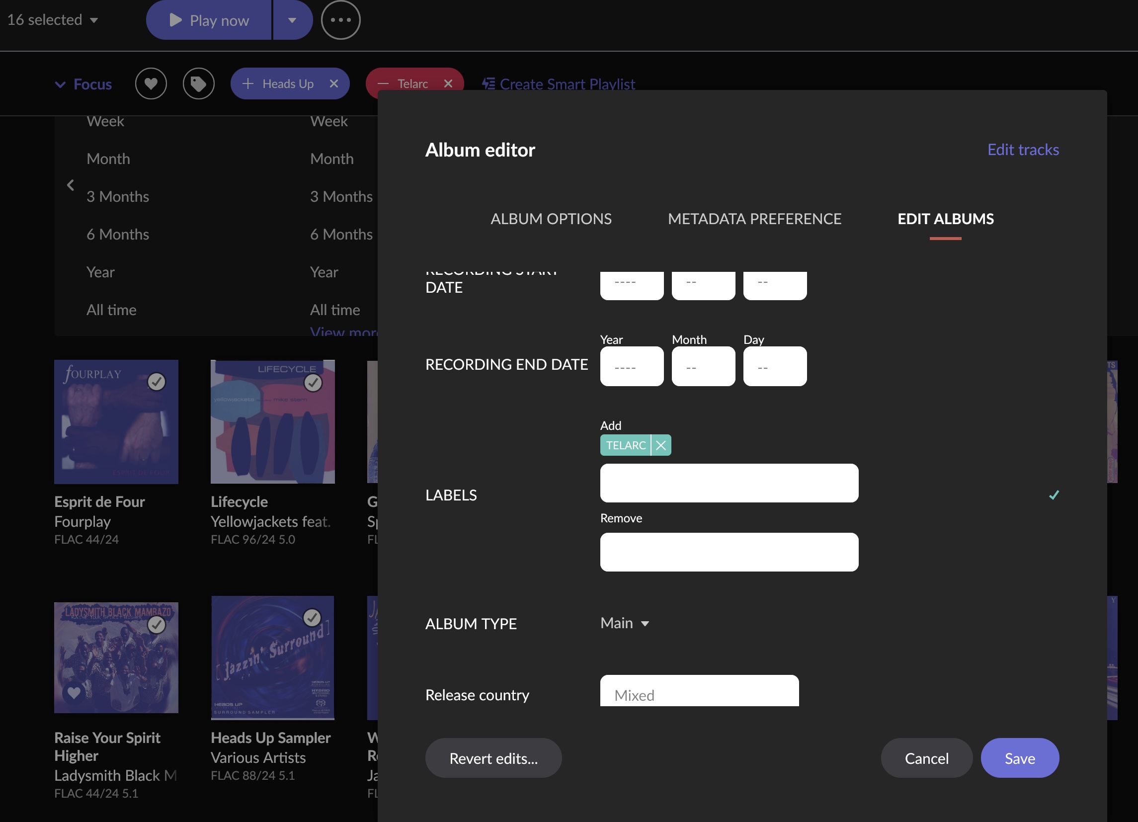
Task: Click the Add labels input field
Action: pos(729,483)
